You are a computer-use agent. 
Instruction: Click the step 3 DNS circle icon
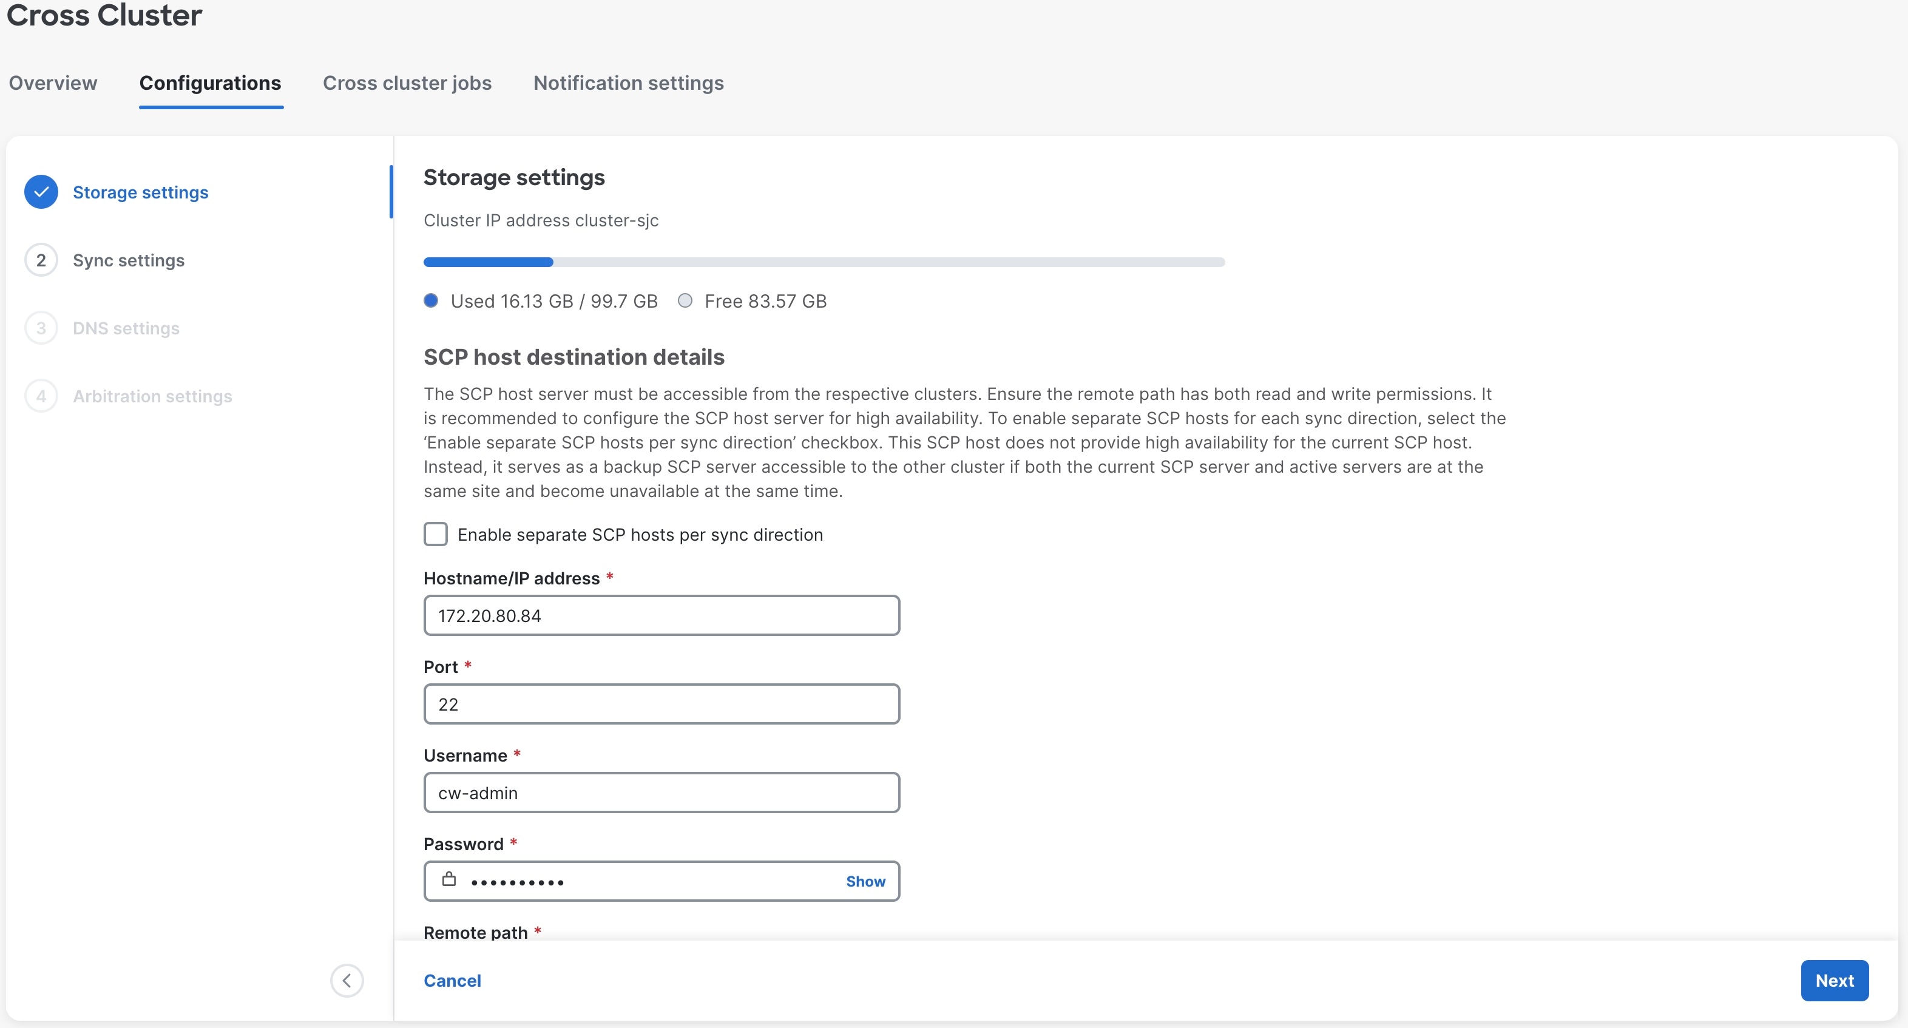click(41, 328)
